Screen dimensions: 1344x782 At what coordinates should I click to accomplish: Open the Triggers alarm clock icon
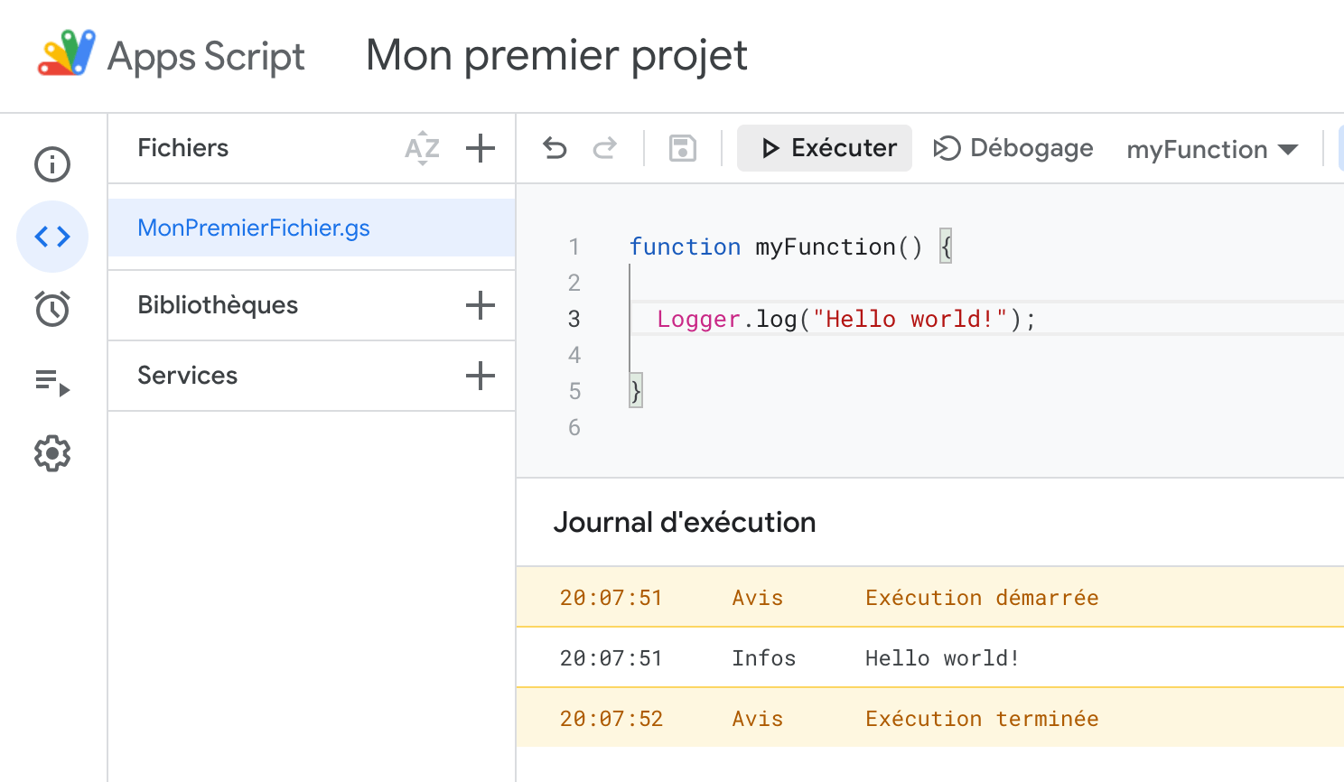pos(52,309)
